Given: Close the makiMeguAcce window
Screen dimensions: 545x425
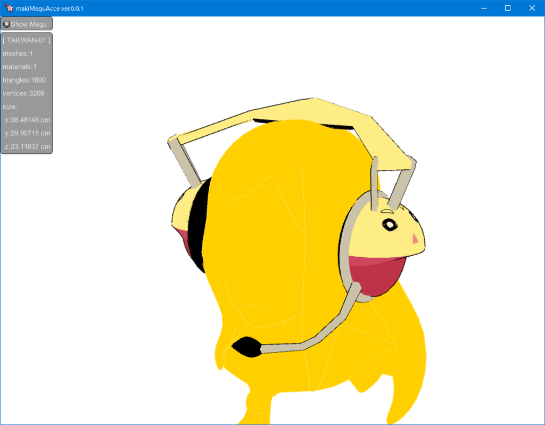Looking at the screenshot, I should [532, 8].
